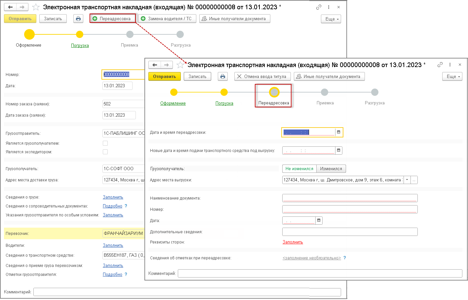This screenshot has width=468, height=300.
Task: Select Изменился for грузополучатель
Action: (x=331, y=169)
